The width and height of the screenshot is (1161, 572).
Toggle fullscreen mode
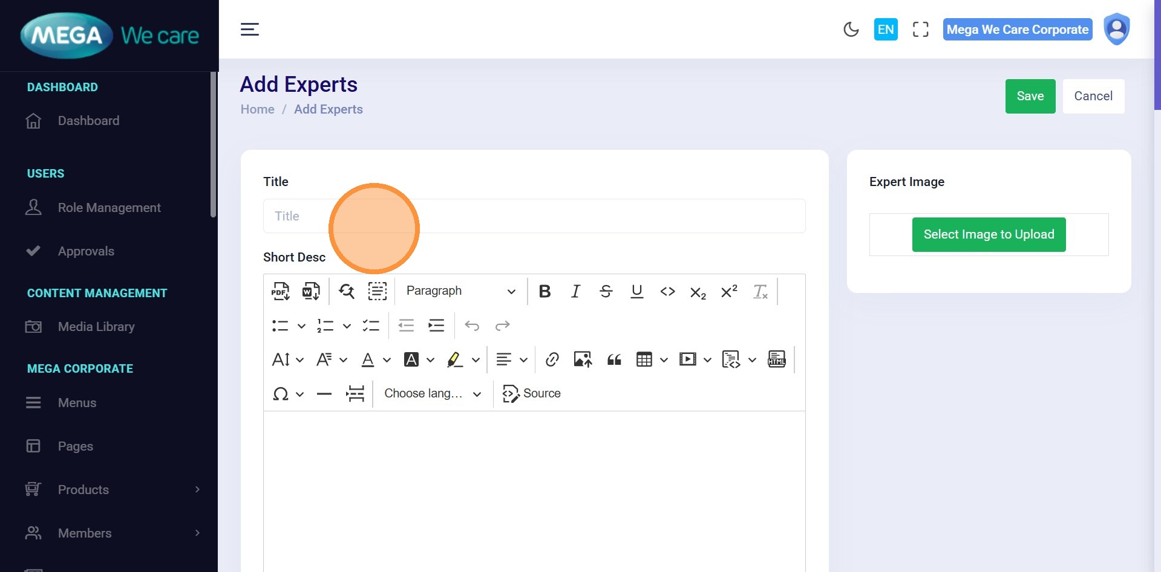pyautogui.click(x=920, y=30)
